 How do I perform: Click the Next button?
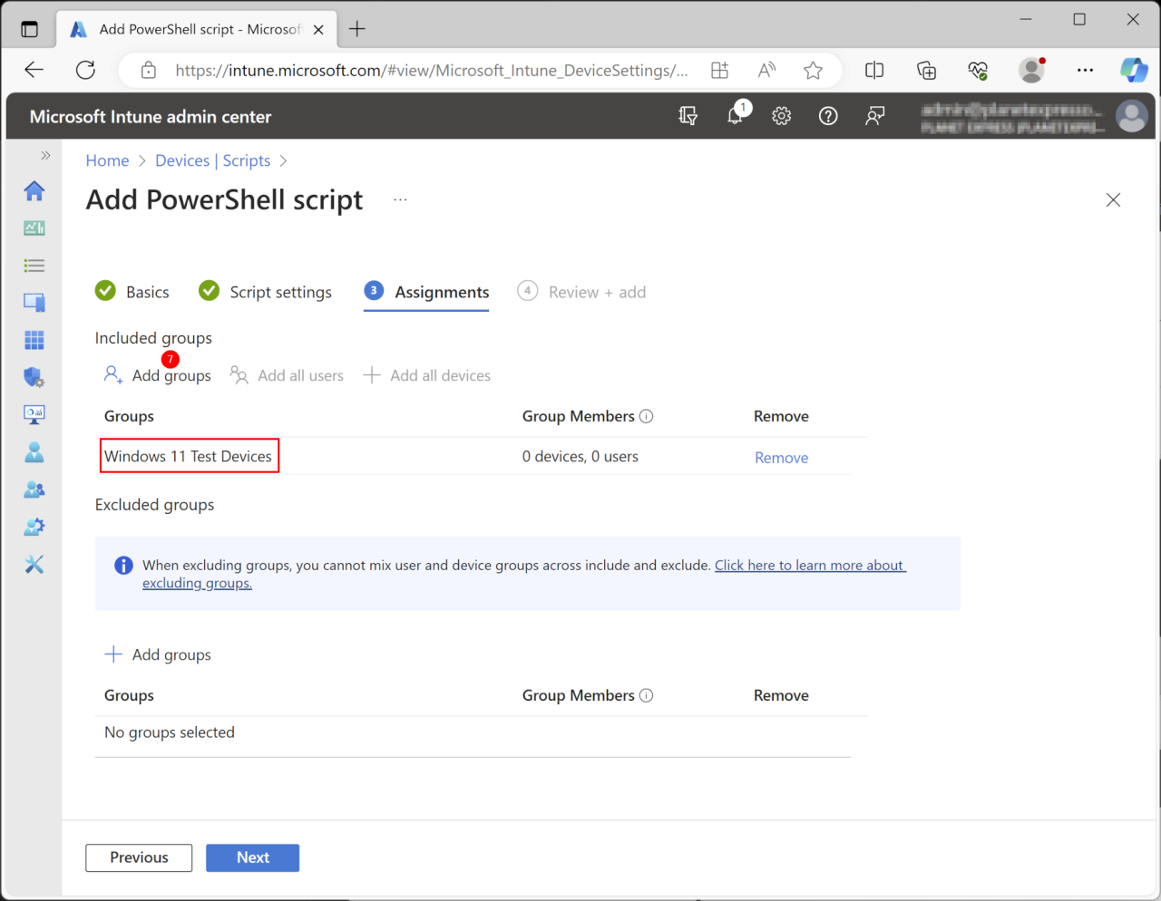tap(252, 857)
